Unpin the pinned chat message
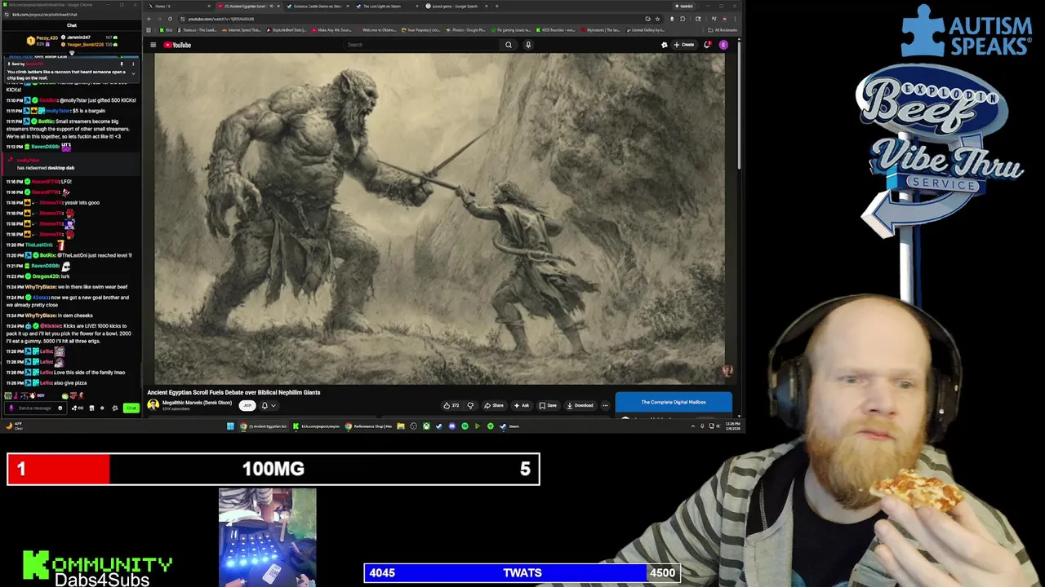Image resolution: width=1045 pixels, height=587 pixels. (122, 64)
